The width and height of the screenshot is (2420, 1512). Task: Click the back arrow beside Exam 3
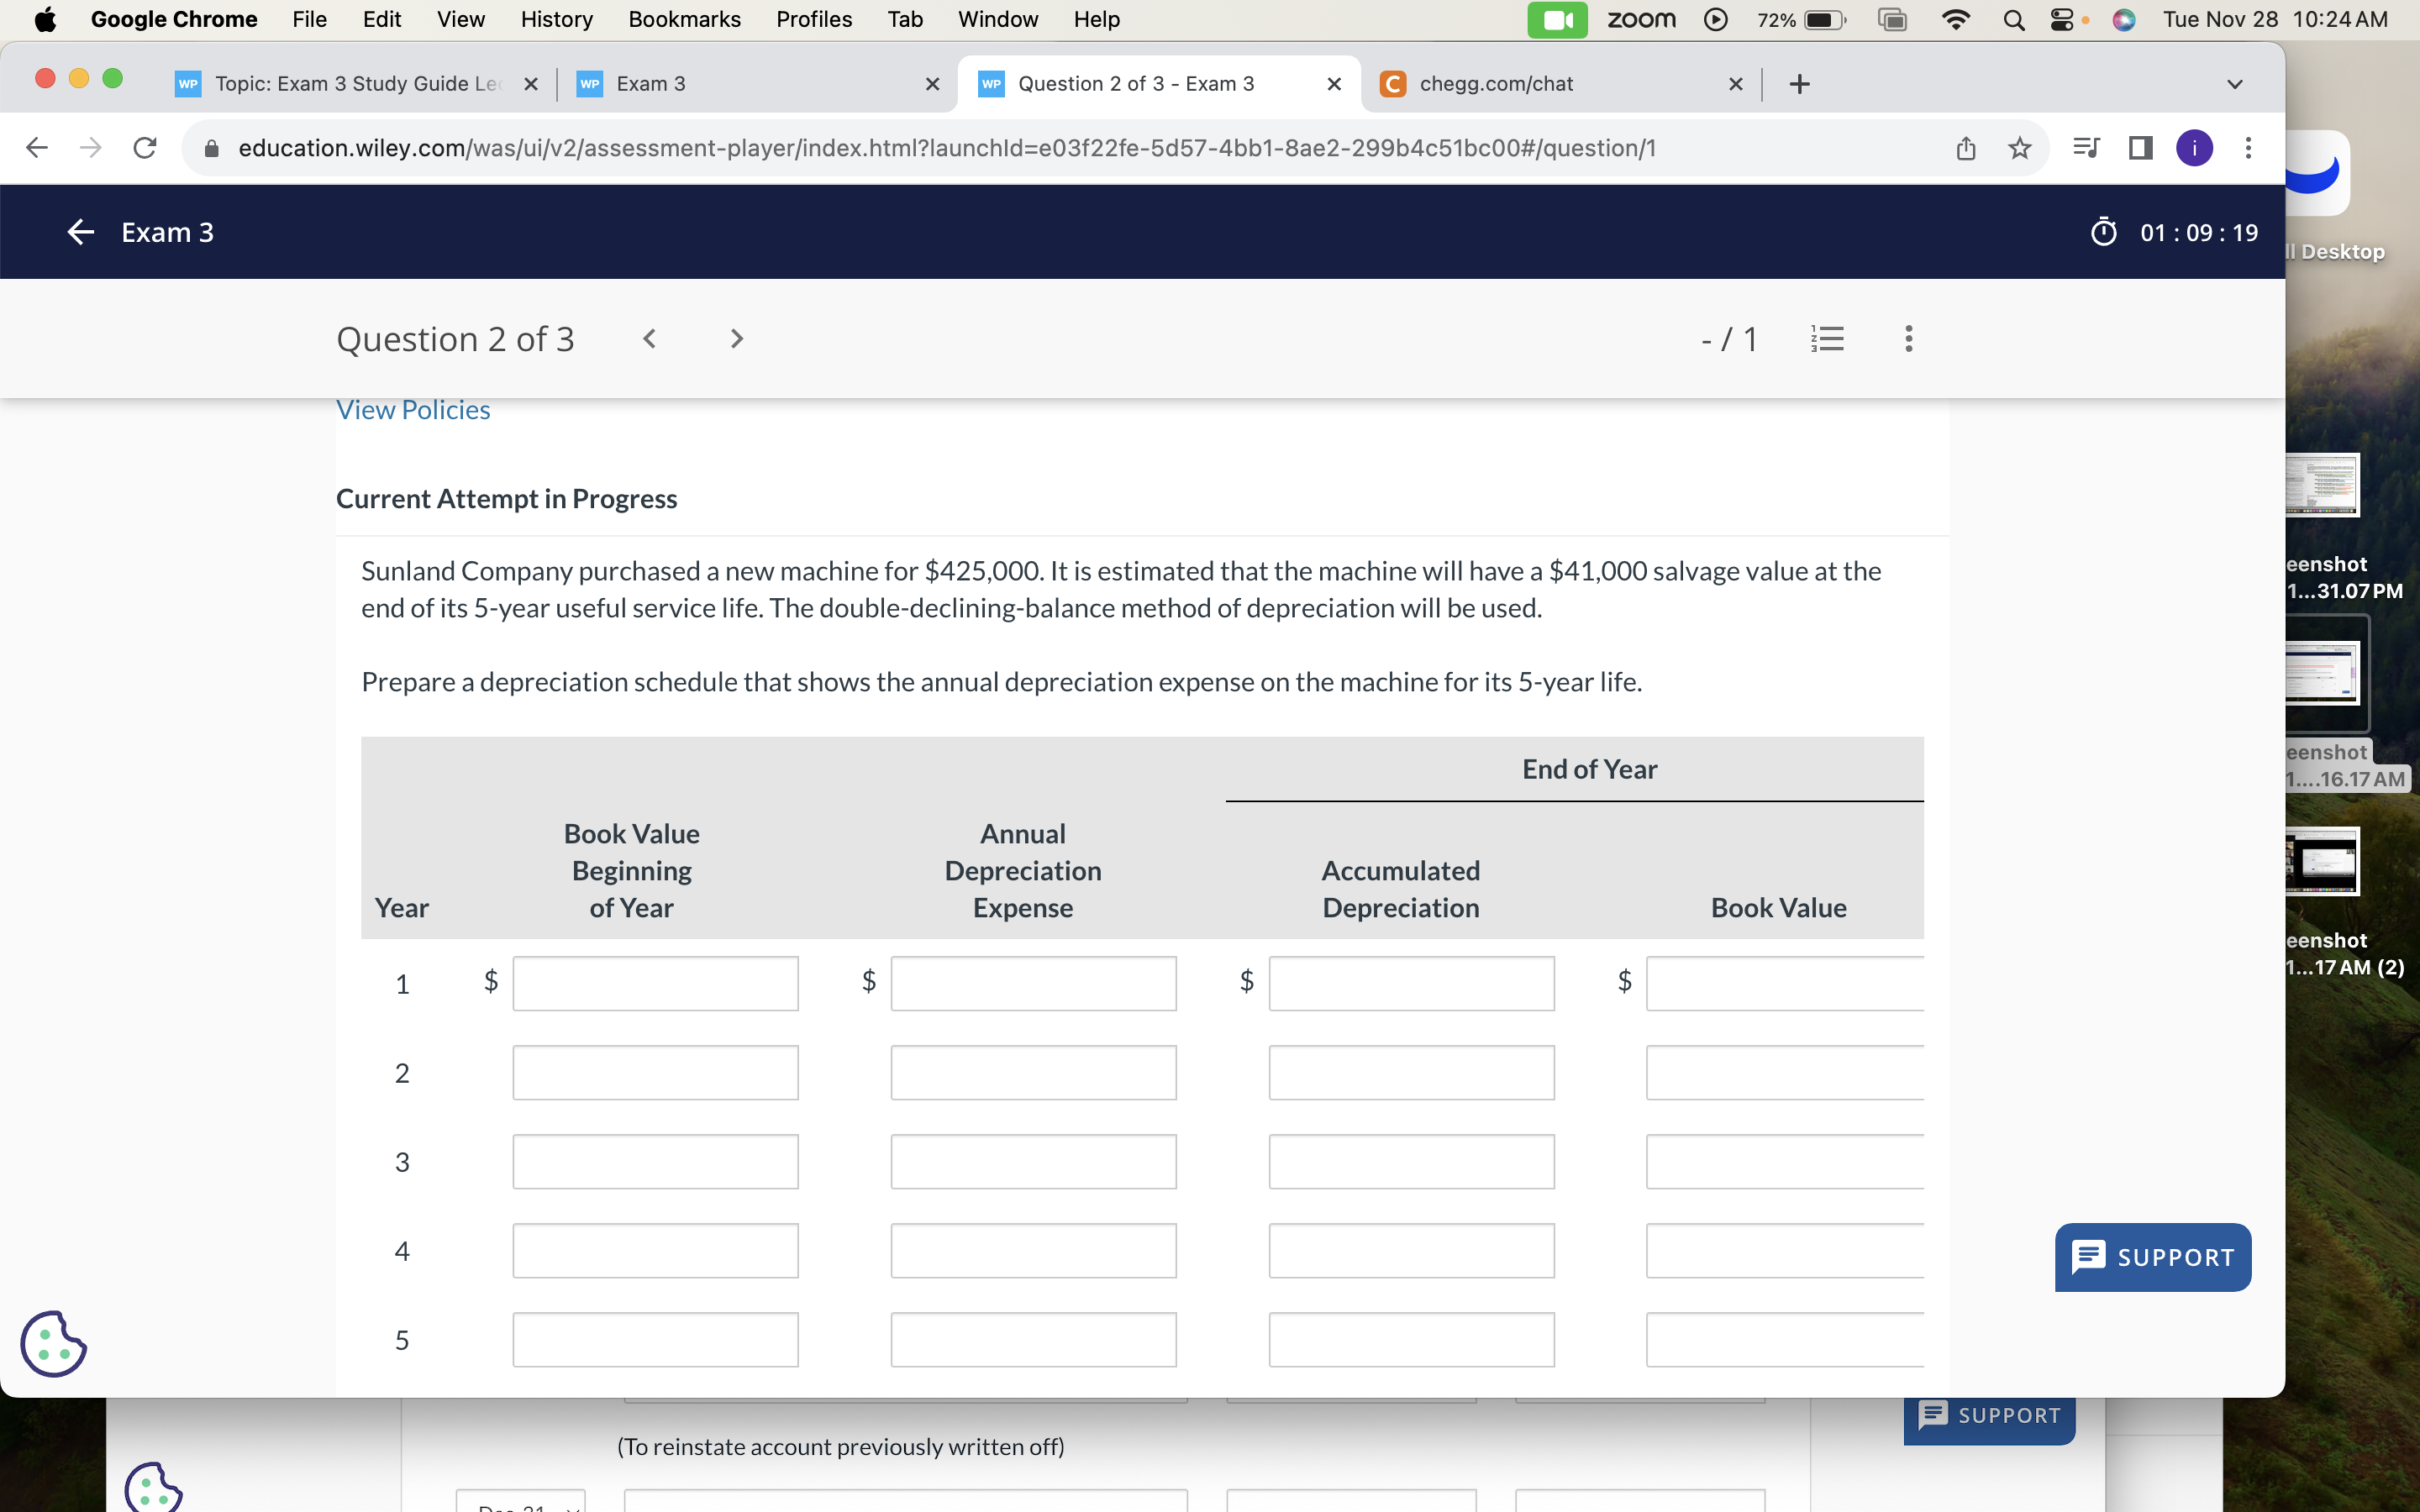click(80, 232)
